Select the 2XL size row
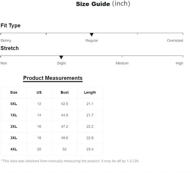This screenshot has width=195, height=172. coord(52,126)
